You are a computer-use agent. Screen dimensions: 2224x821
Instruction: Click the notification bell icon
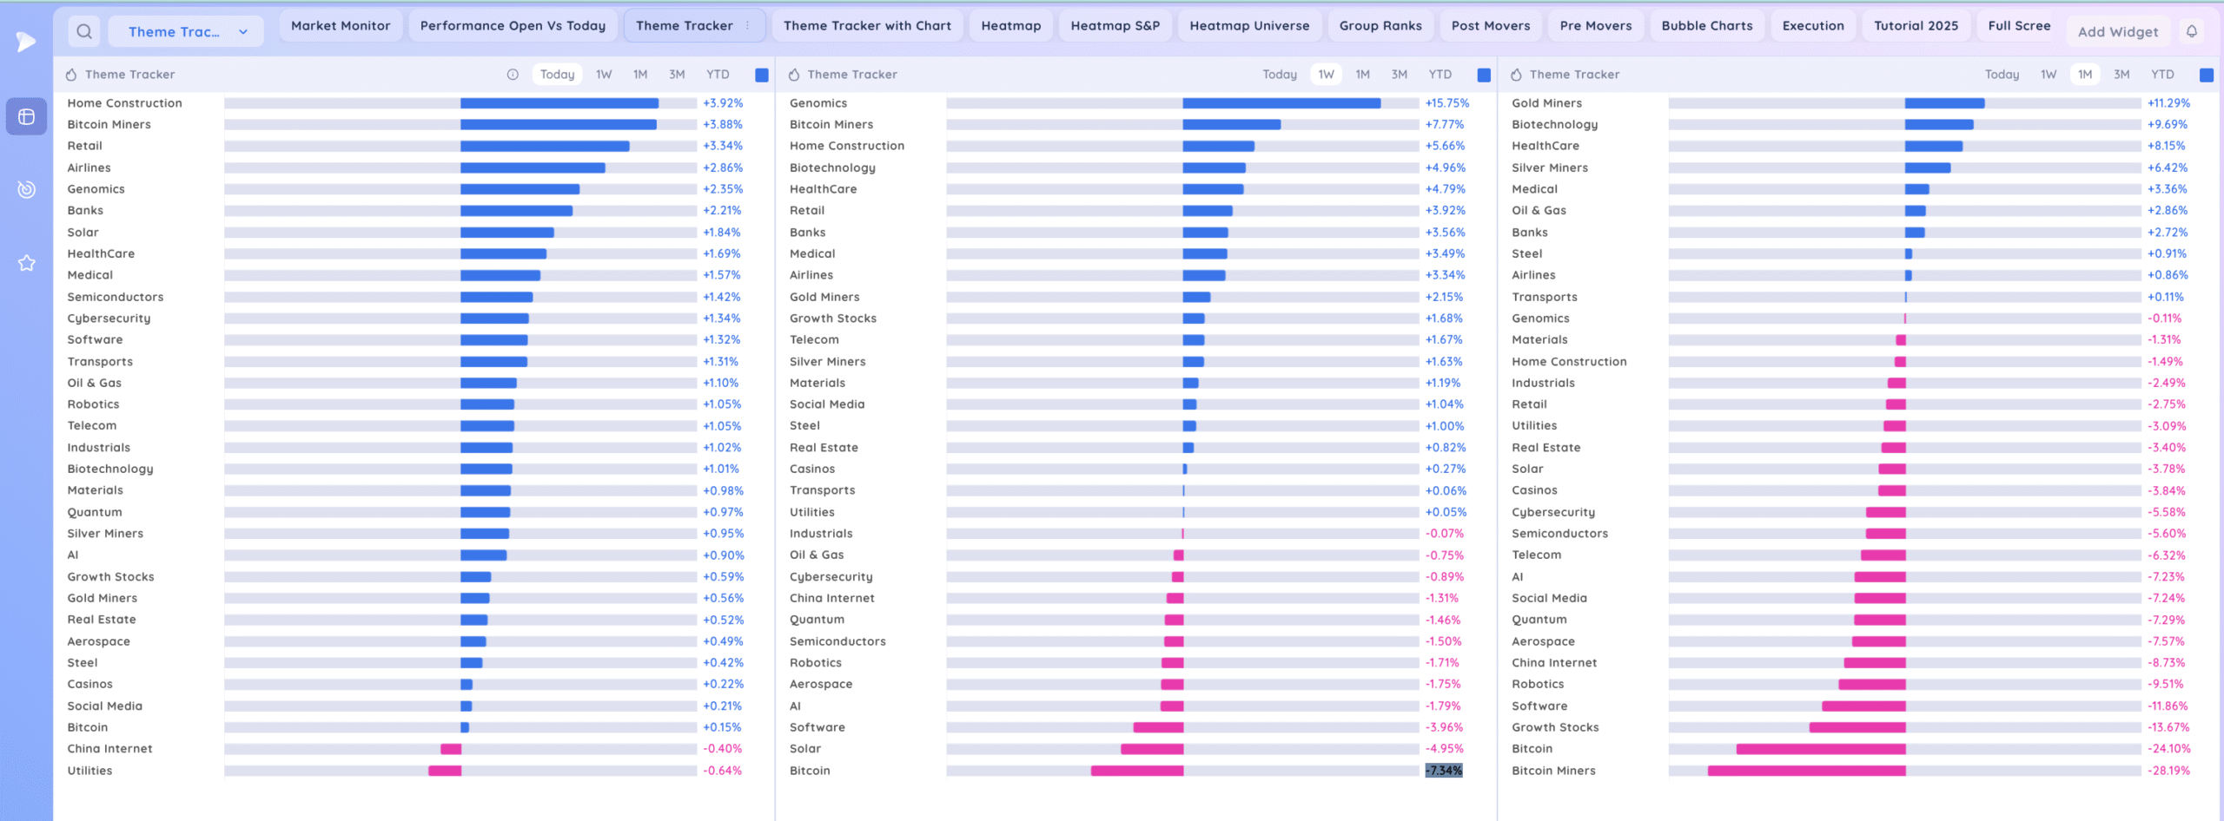pyautogui.click(x=2192, y=32)
